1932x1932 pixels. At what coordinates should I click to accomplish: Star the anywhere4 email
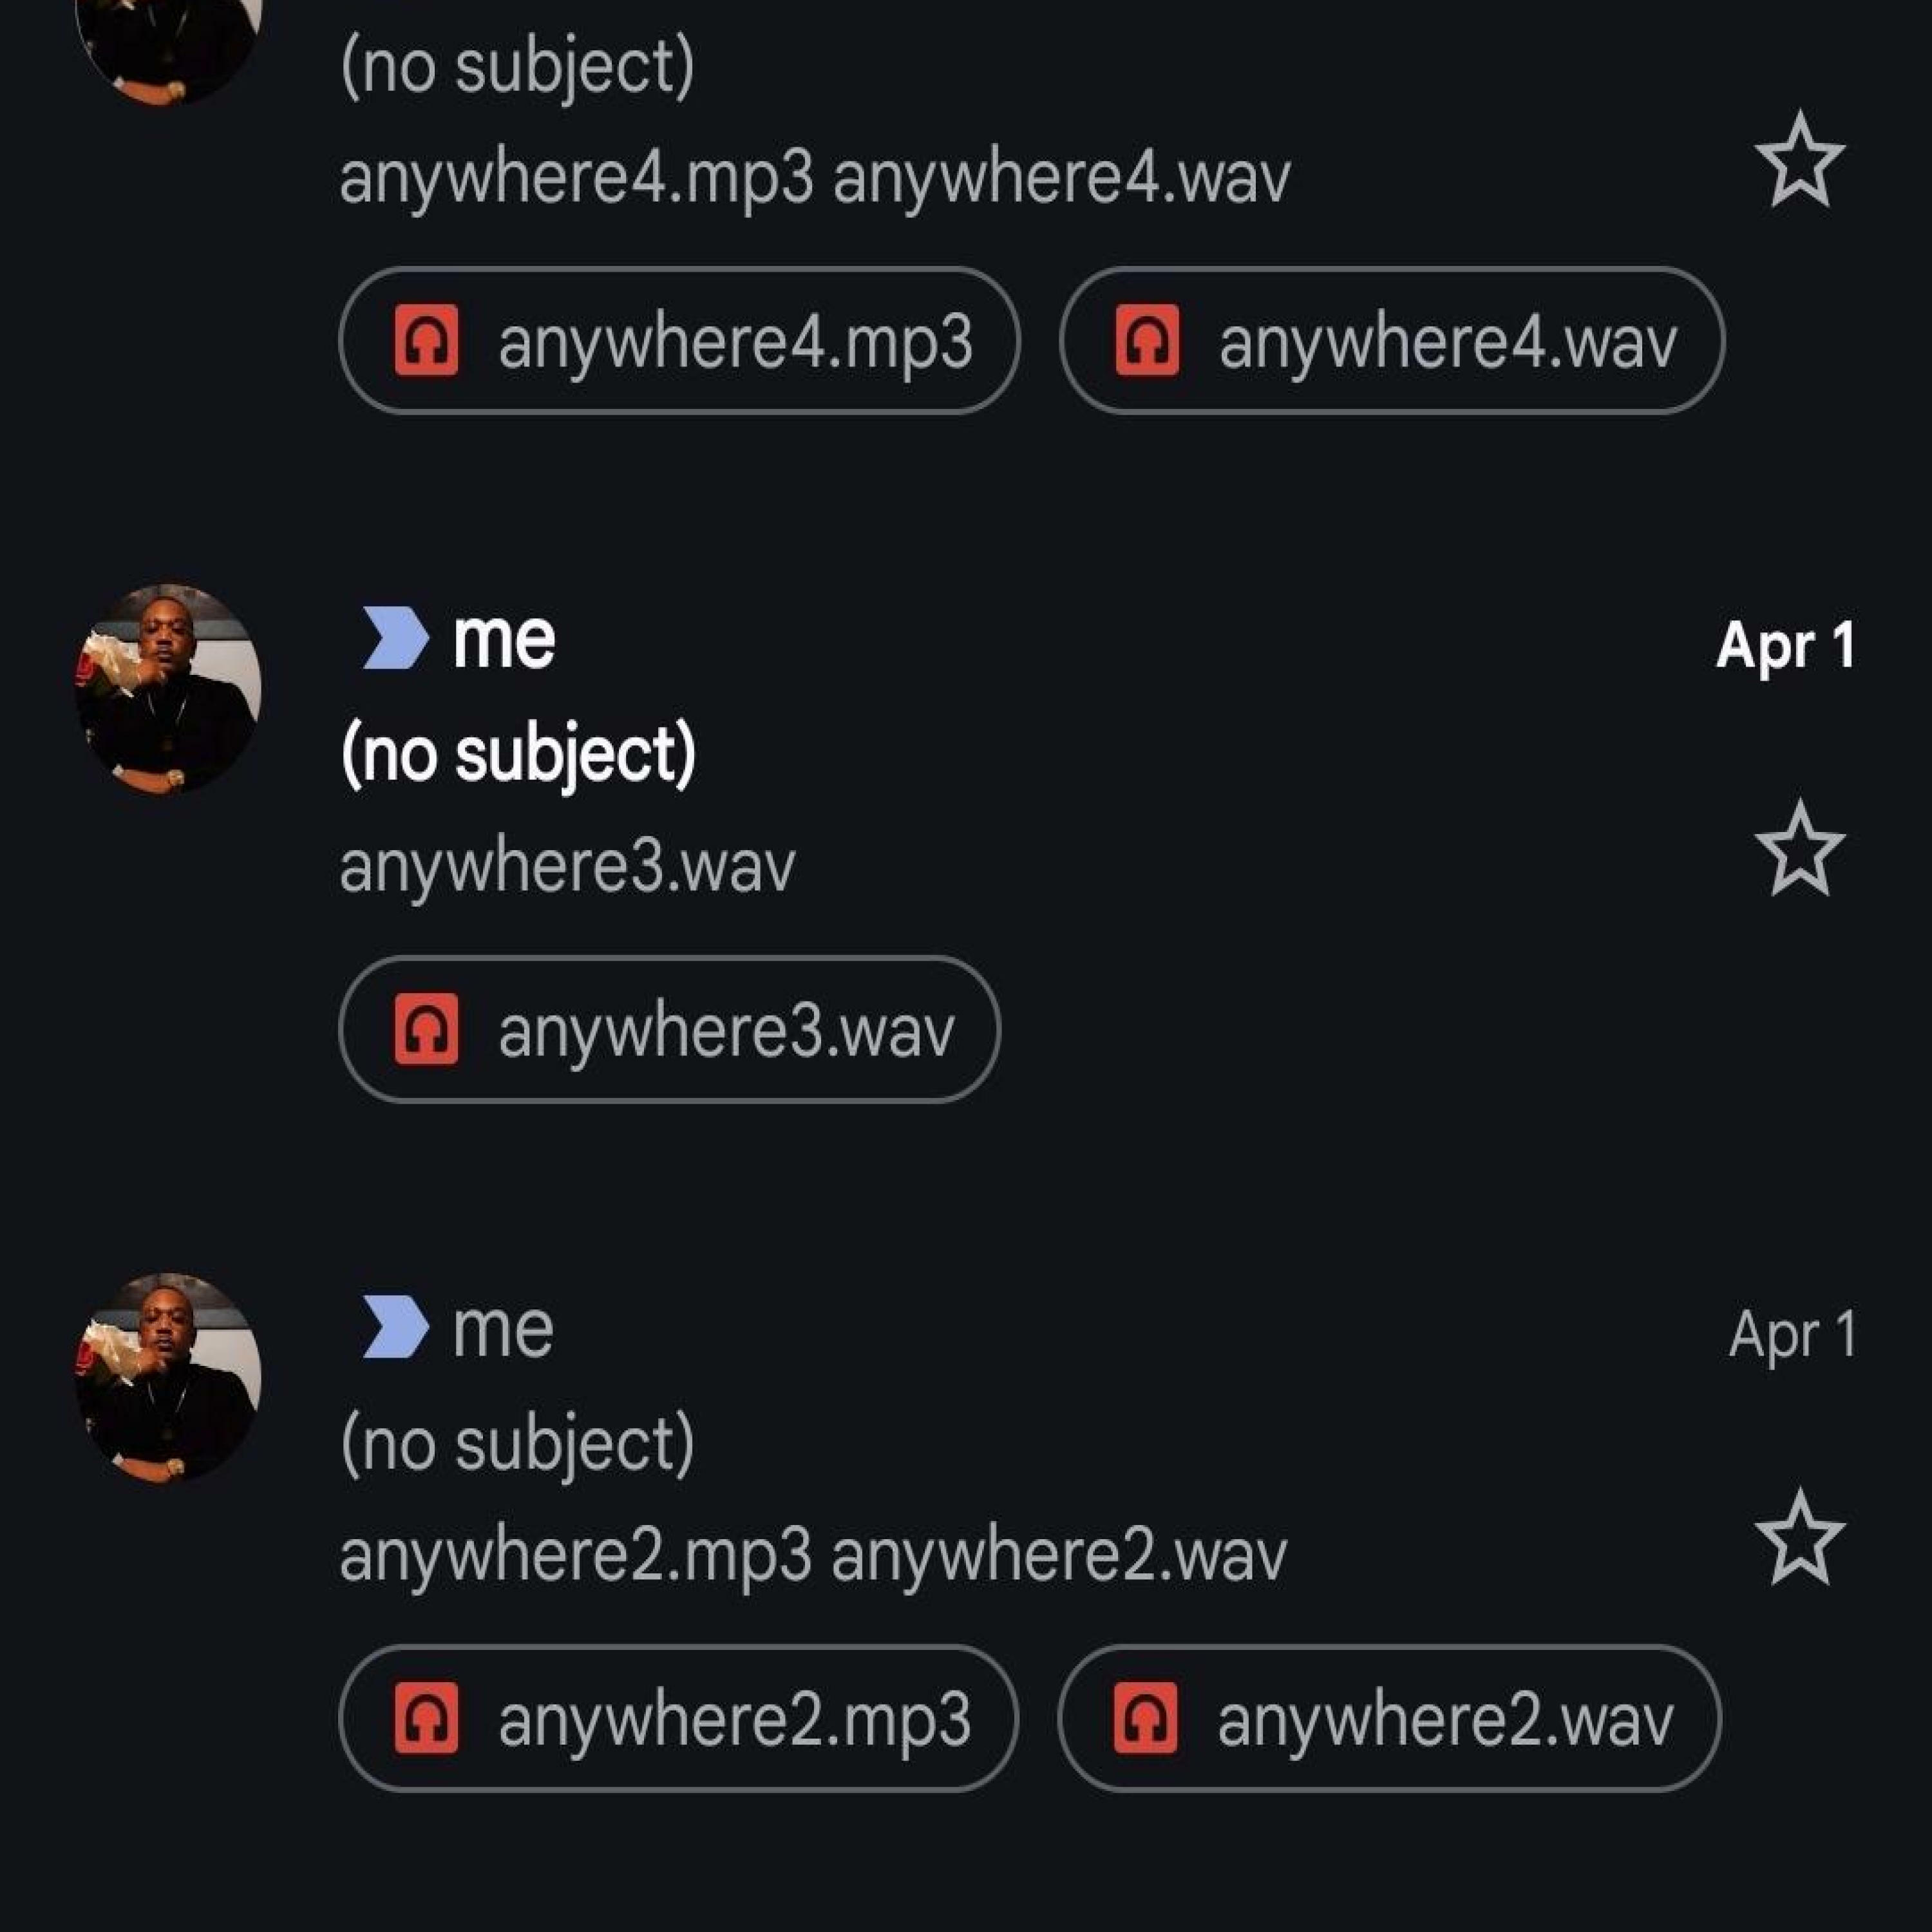[x=1799, y=160]
